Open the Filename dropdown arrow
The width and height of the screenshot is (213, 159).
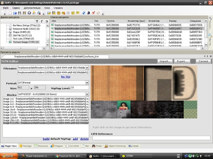coord(87,68)
